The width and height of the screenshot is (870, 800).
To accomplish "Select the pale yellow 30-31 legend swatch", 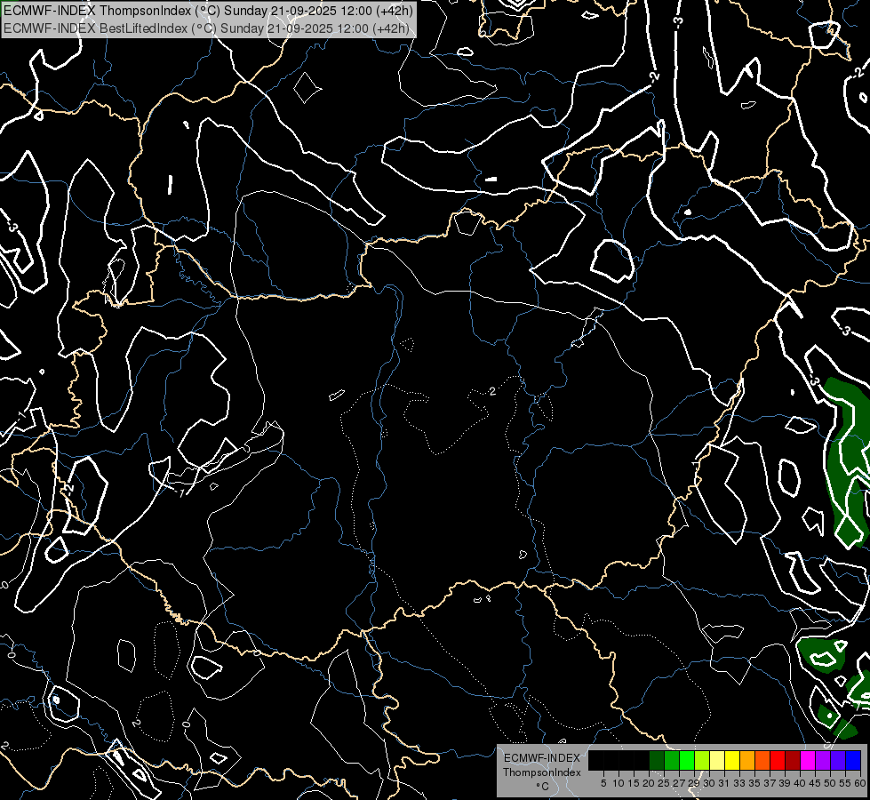I will pyautogui.click(x=717, y=760).
